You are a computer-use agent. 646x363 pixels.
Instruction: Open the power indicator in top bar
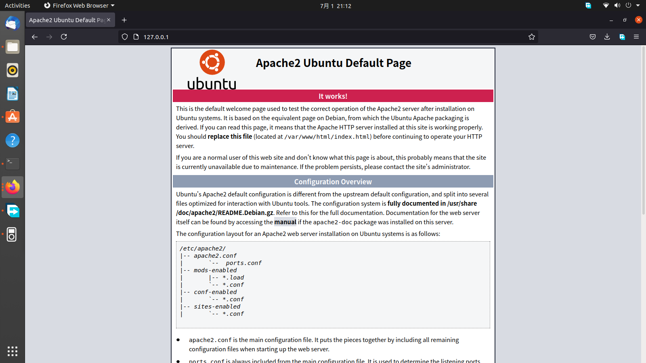pos(628,6)
